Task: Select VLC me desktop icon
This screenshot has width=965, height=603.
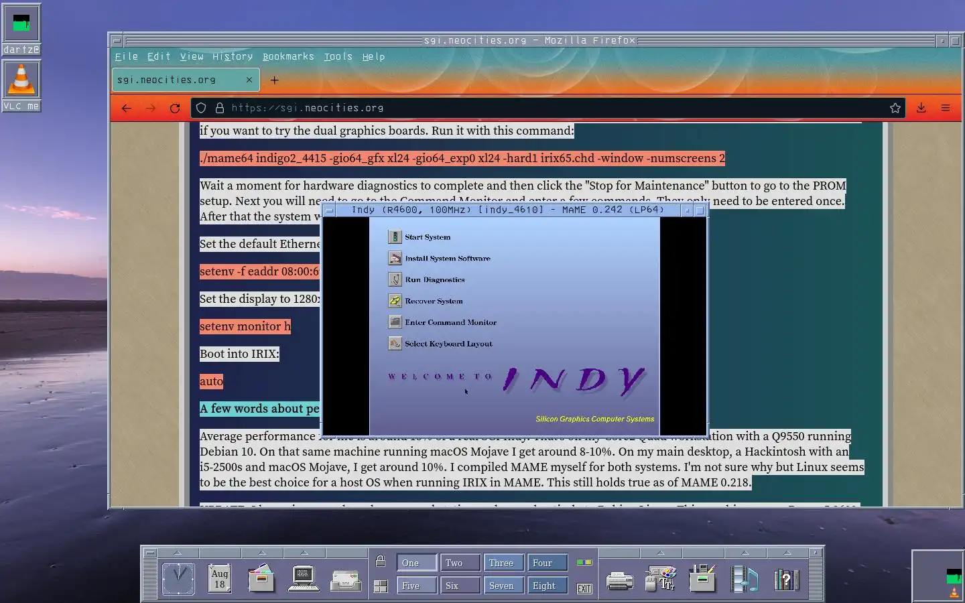Action: click(21, 86)
